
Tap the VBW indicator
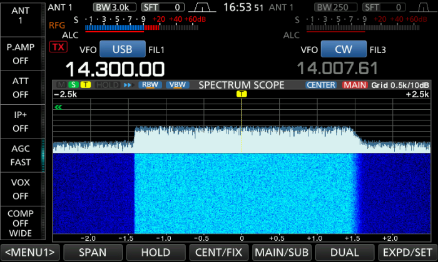pyautogui.click(x=178, y=85)
